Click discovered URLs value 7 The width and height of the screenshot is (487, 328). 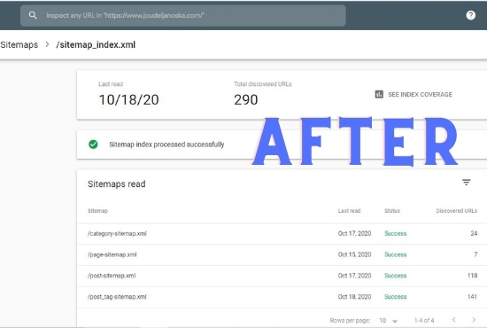475,254
